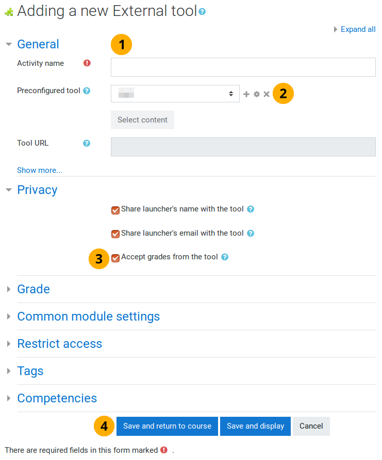Open help for Share launcher's name
This screenshot has height=460, width=382.
pyautogui.click(x=251, y=209)
